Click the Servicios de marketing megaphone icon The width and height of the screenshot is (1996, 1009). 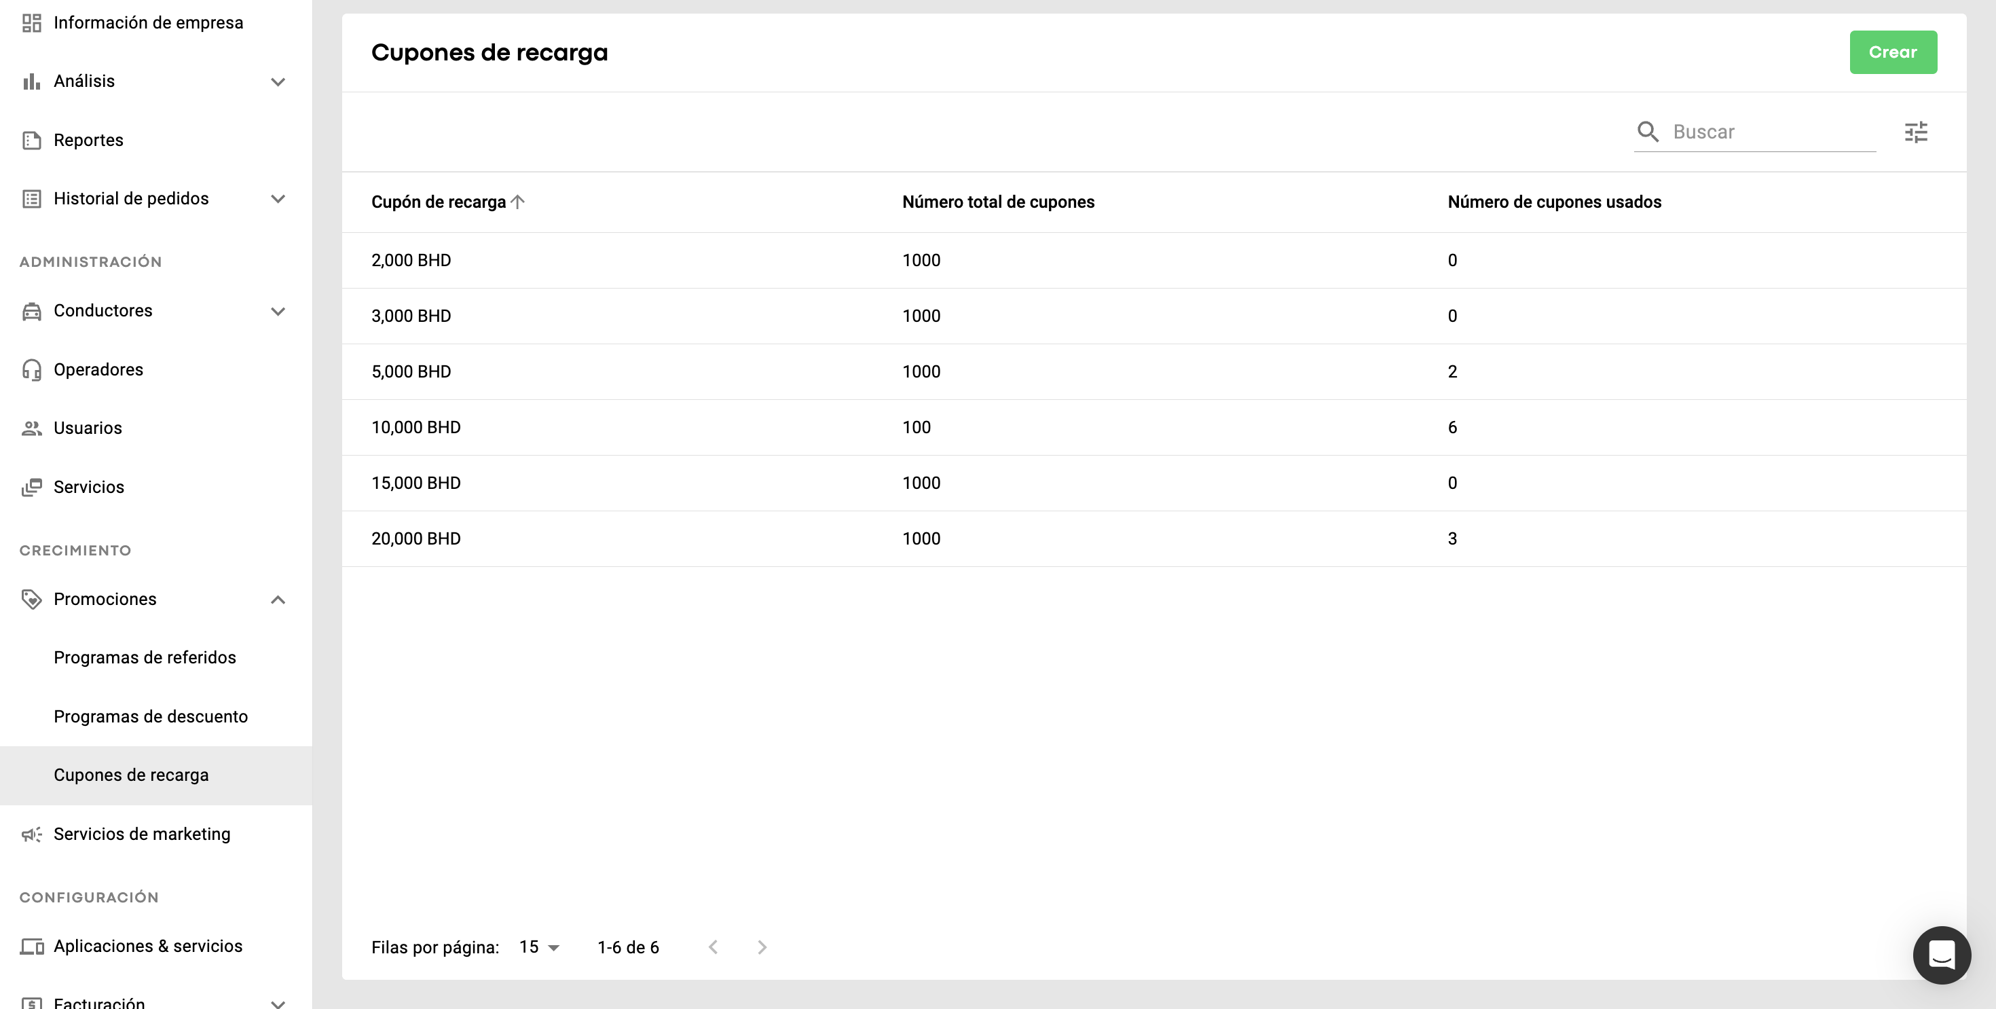pos(32,834)
